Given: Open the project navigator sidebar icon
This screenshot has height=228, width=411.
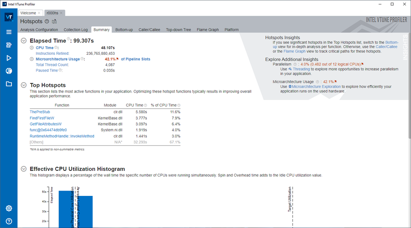Looking at the screenshot, I should pyautogui.click(x=9, y=45).
